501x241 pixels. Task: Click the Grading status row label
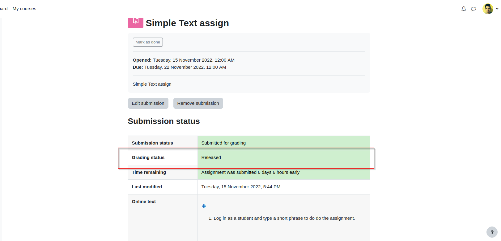point(148,157)
